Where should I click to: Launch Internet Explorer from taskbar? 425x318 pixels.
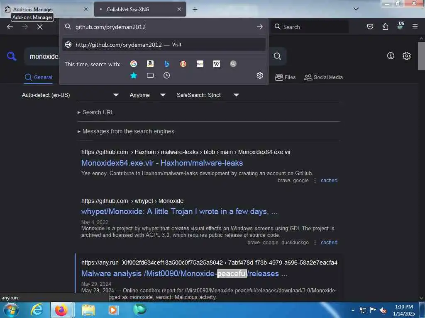[37, 310]
